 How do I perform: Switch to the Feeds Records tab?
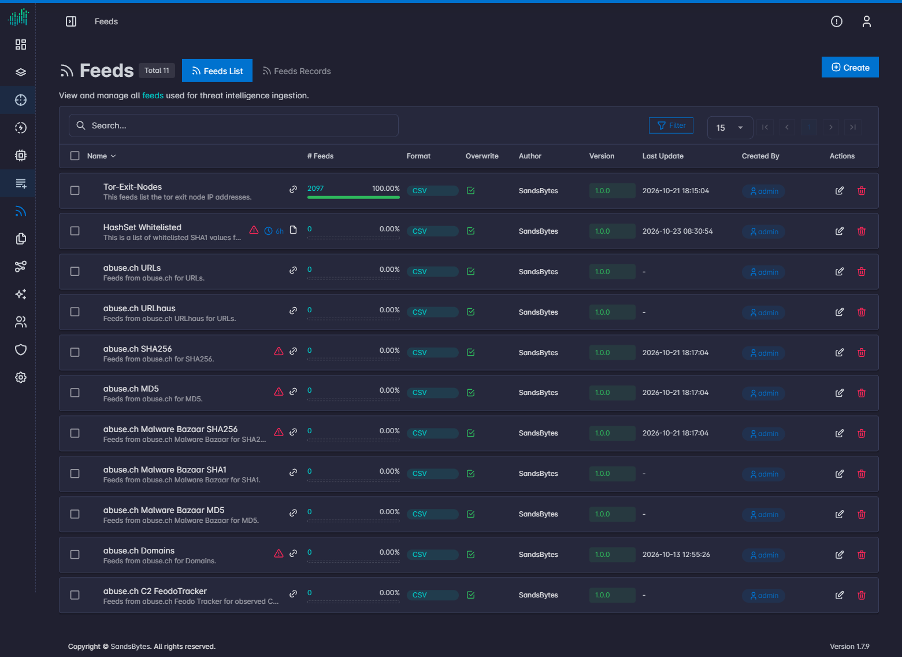pos(296,71)
